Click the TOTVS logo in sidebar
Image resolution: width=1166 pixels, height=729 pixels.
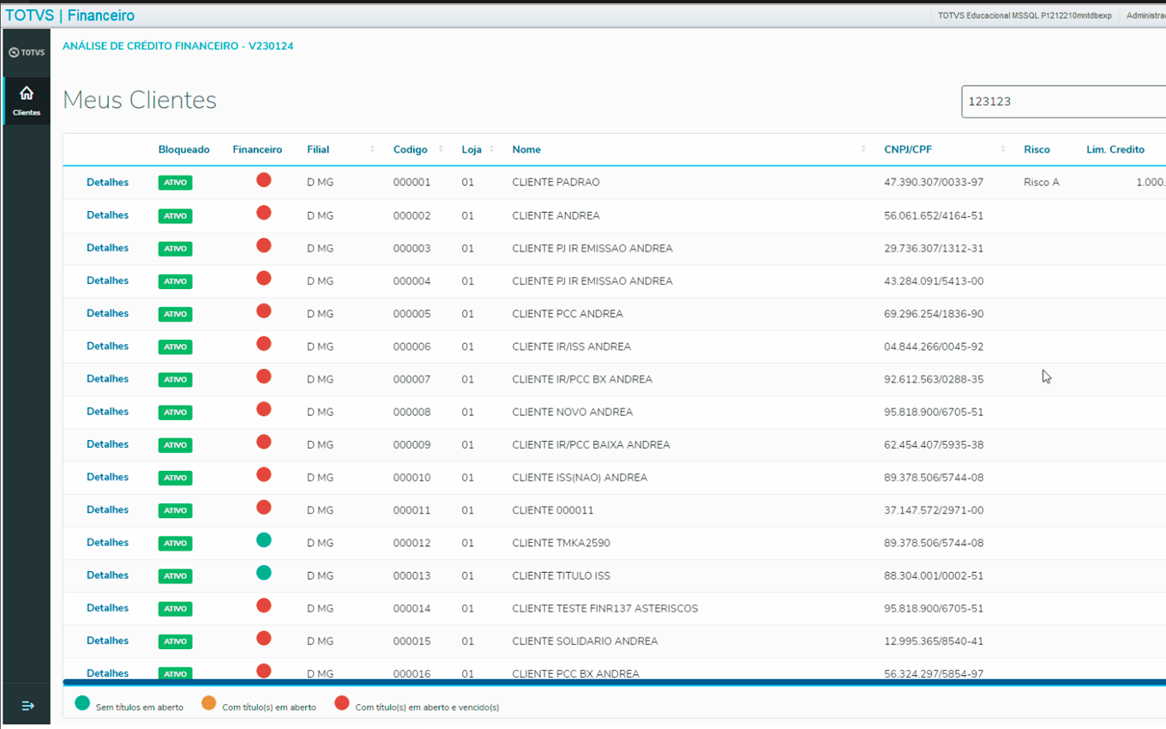pyautogui.click(x=27, y=52)
